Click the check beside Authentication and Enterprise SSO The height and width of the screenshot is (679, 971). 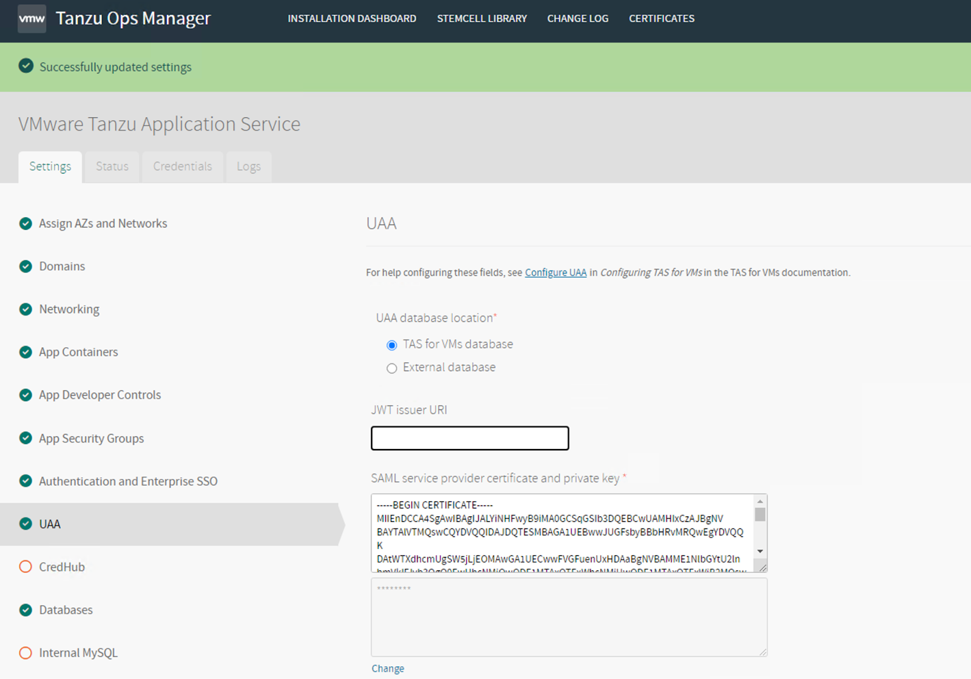[x=25, y=481]
